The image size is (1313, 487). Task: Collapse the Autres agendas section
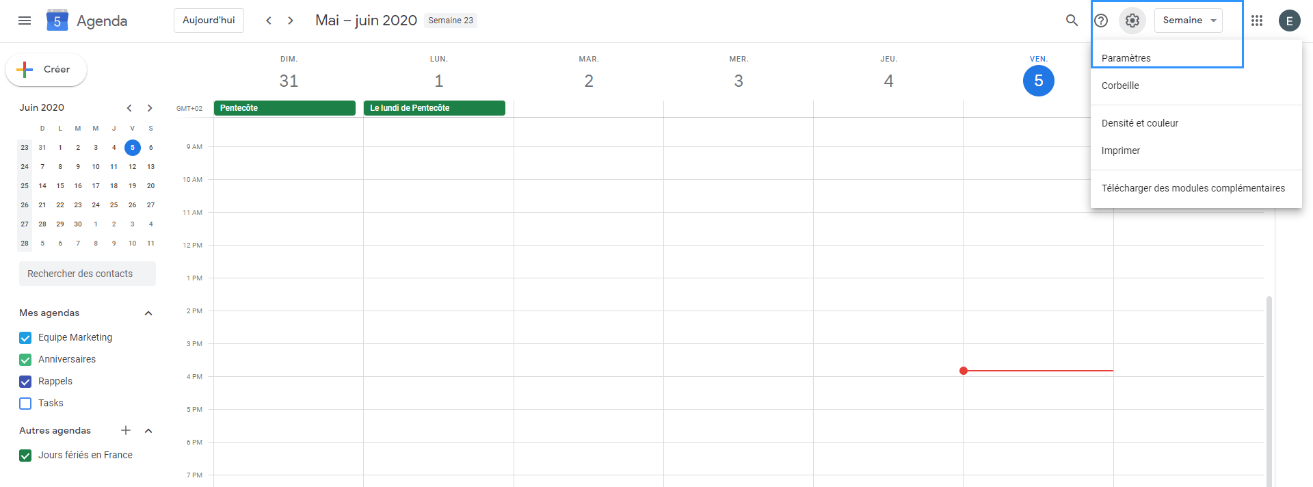(x=148, y=431)
